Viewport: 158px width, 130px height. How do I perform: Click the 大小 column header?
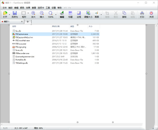[90, 26]
